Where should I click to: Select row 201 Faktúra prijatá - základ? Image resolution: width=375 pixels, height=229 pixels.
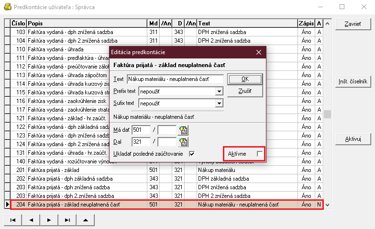86,170
